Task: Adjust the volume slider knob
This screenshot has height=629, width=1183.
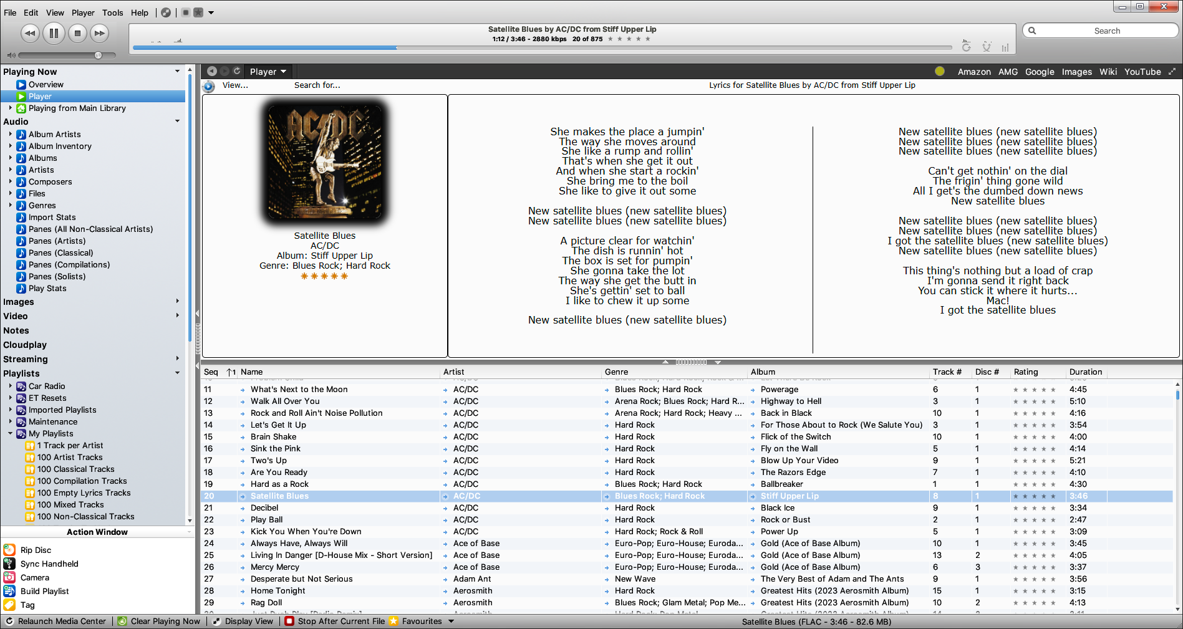Action: coord(98,55)
